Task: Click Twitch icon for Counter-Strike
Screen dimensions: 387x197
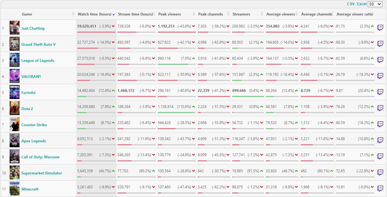Action: coord(380,124)
